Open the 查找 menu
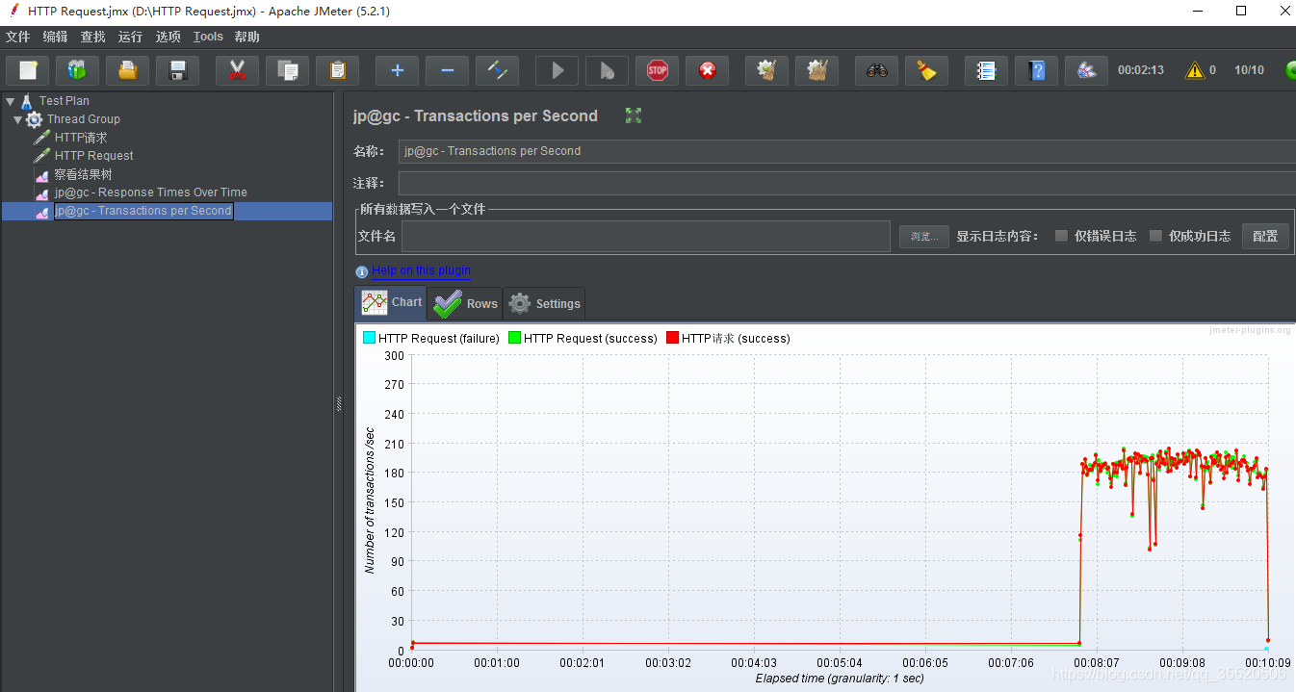 (92, 37)
